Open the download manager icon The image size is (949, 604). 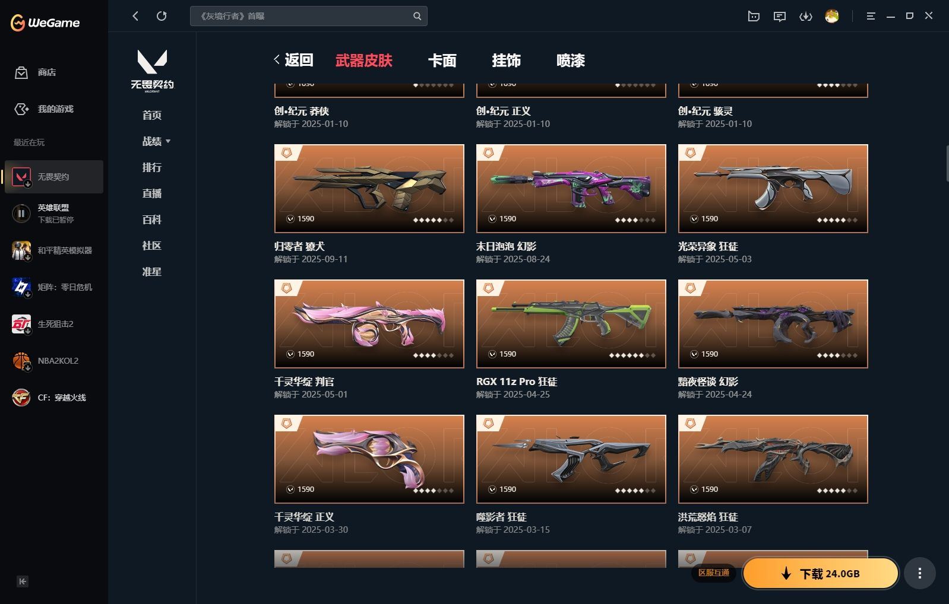tap(805, 17)
